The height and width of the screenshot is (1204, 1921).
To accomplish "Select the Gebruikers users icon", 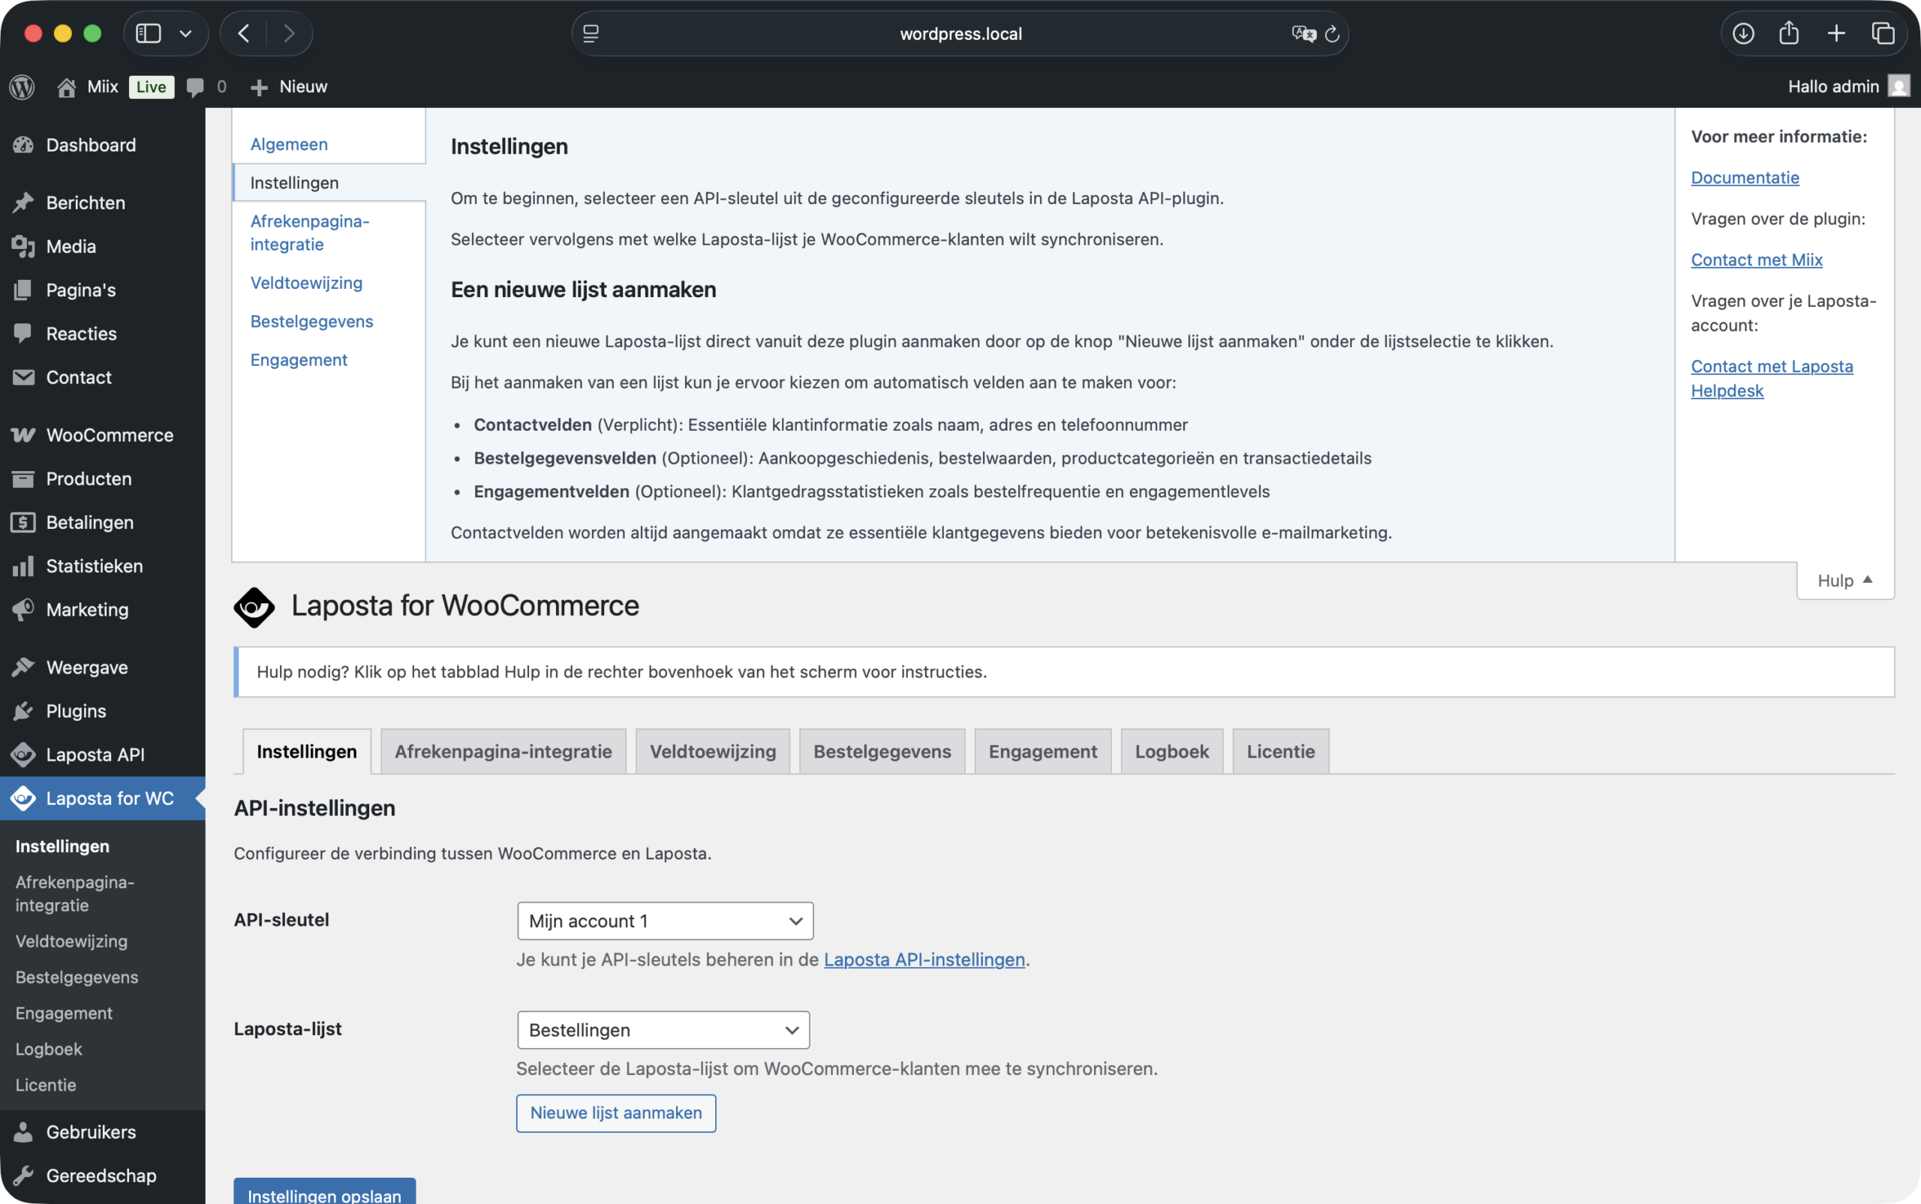I will click(23, 1131).
